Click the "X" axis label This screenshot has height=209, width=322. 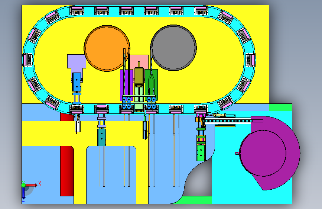[40, 183]
